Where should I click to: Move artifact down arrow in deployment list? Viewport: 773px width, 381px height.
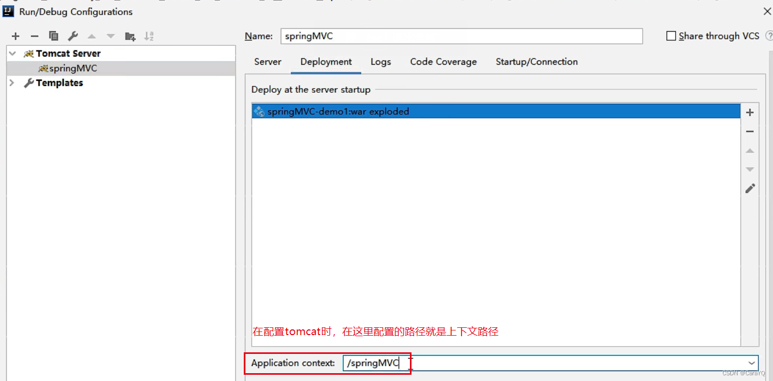[x=750, y=169]
